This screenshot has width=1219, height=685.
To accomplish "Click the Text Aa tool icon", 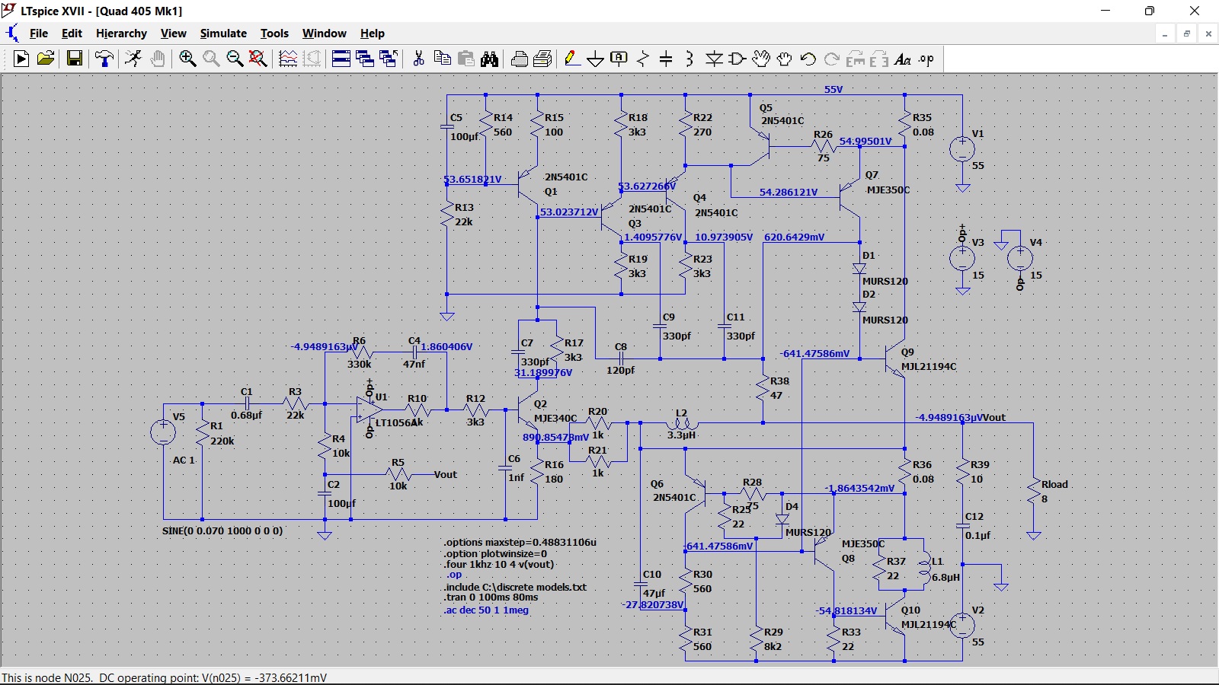I will [903, 59].
